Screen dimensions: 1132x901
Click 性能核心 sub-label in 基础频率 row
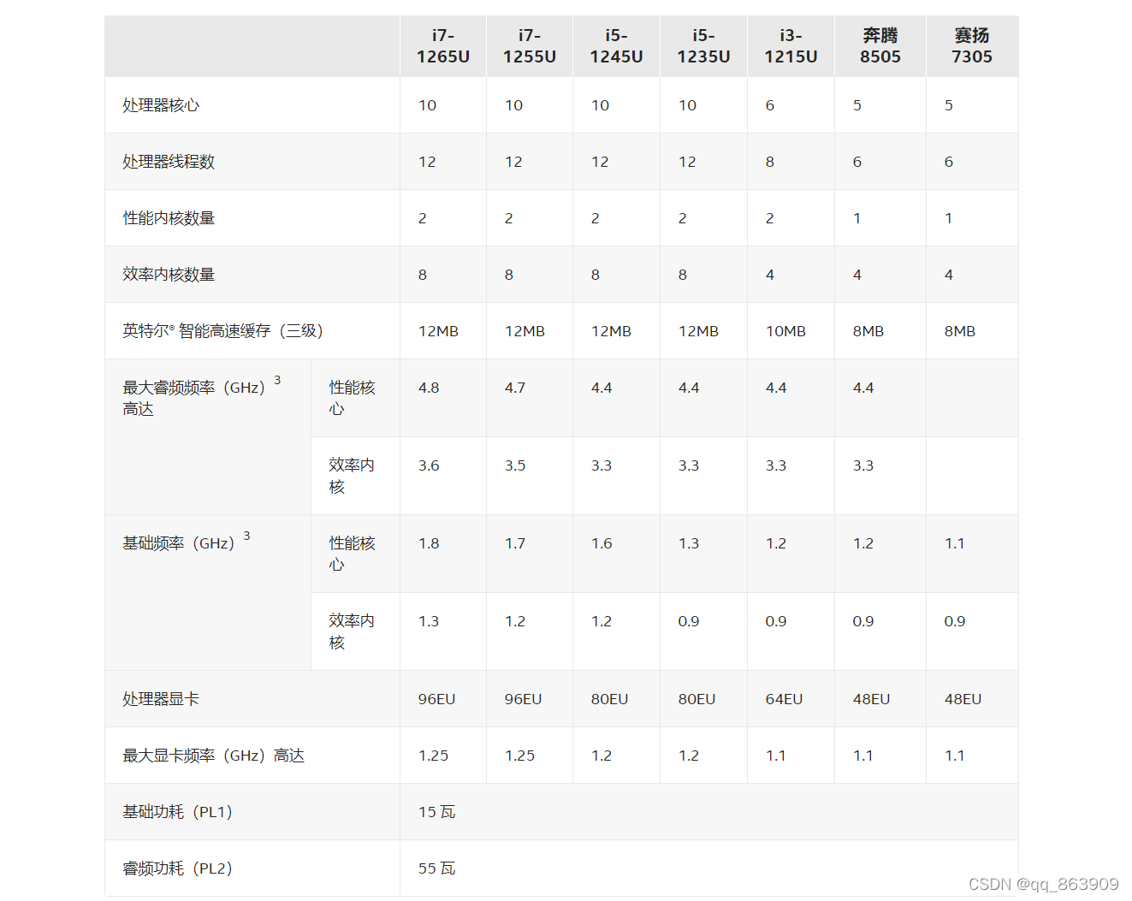(x=352, y=554)
